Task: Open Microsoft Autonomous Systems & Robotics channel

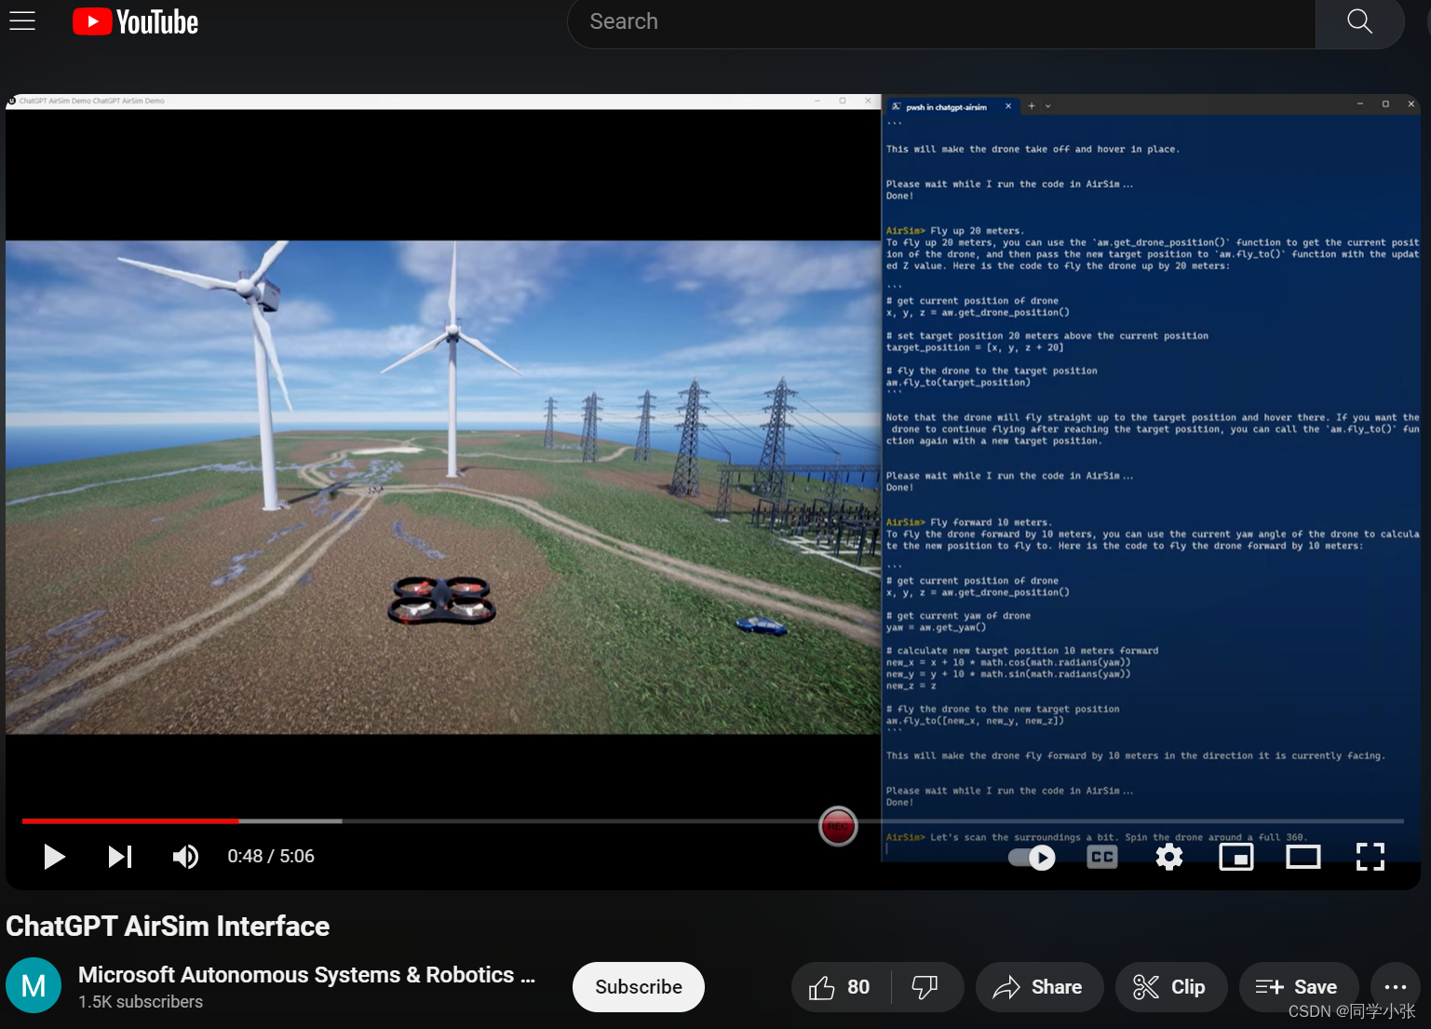Action: 306,975
